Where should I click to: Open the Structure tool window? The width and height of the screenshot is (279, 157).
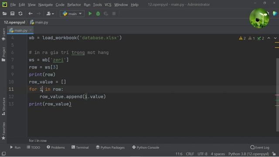[3, 106]
